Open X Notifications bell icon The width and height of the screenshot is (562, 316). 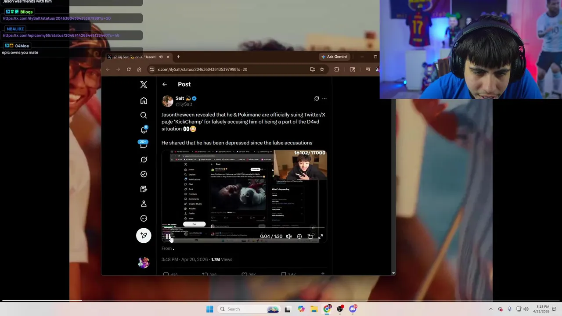tap(144, 130)
